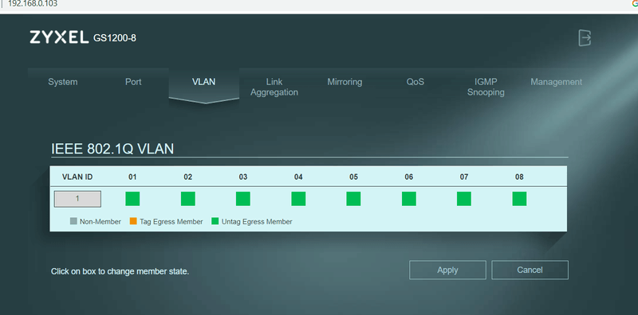
Task: Toggle port 06 member state box
Action: (409, 199)
